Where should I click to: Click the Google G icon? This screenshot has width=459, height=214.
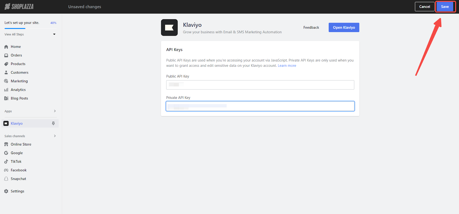6,153
